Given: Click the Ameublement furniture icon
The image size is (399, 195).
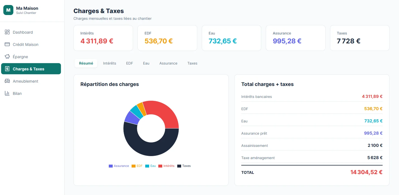Looking at the screenshot, I should coord(7,81).
